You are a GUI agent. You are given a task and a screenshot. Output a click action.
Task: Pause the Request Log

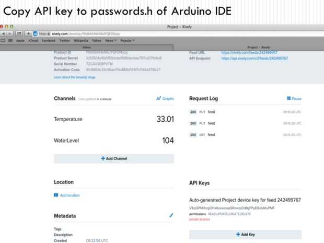pyautogui.click(x=294, y=98)
